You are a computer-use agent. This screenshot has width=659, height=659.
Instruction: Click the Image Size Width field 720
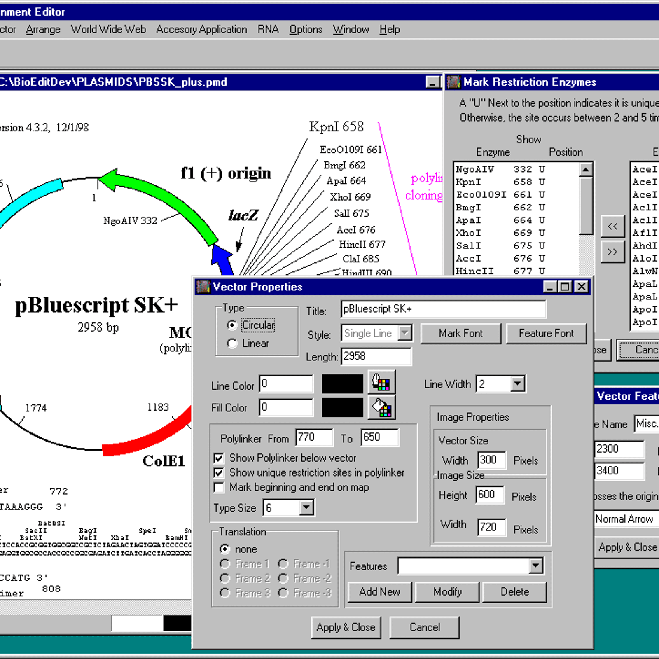click(x=492, y=527)
